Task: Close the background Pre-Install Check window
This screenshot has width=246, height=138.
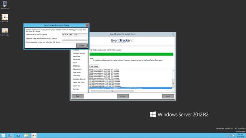Action: 174,34
